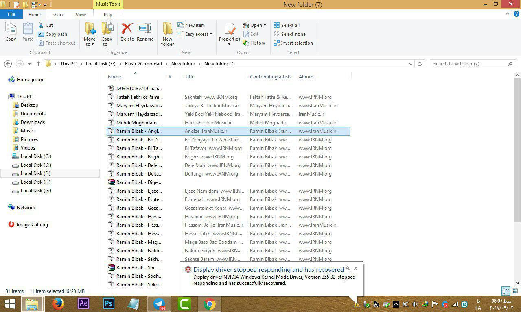Click Invert selection
Viewport: 521px width, 312px height.
click(x=293, y=43)
